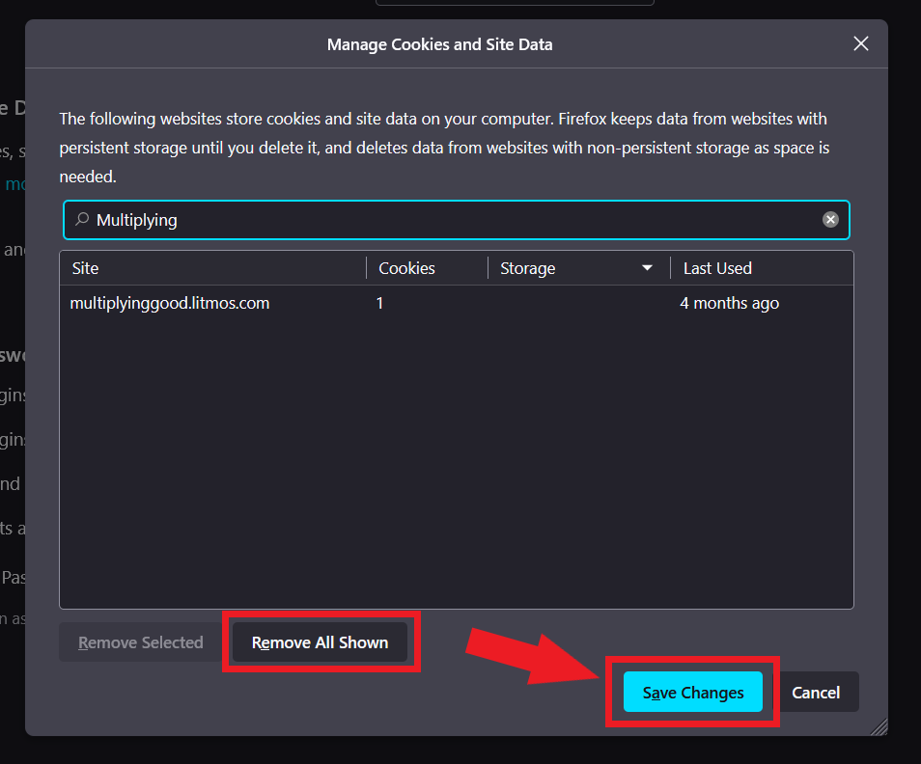Click the cookie count 1 in the row
Viewport: 921px width, 764px height.
380,303
